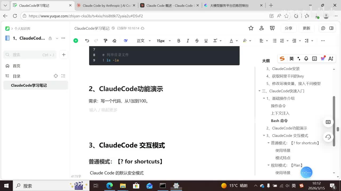
Task: Switch to the Claude Code 概述 tab
Action: [169, 5]
